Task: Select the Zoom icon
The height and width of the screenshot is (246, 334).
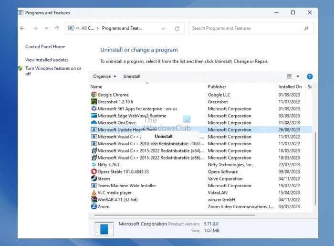Action: point(94,206)
